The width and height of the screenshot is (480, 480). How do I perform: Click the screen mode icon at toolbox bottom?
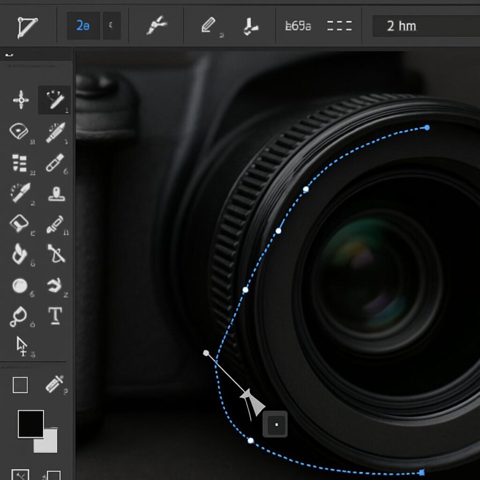[x=52, y=475]
